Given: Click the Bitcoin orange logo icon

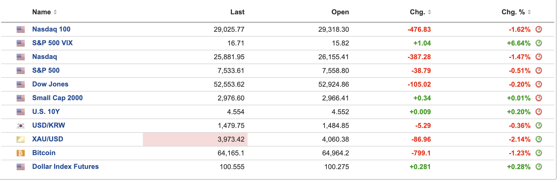Looking at the screenshot, I should tap(20, 153).
